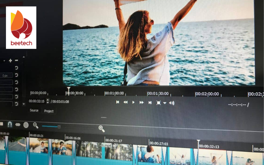The height and width of the screenshot is (165, 264).
Task: Click the timeline zoom slider handle
Action: coord(59,127)
